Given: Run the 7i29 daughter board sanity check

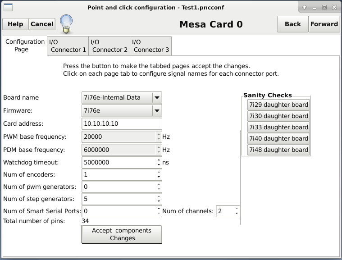Looking at the screenshot, I should pos(278,105).
